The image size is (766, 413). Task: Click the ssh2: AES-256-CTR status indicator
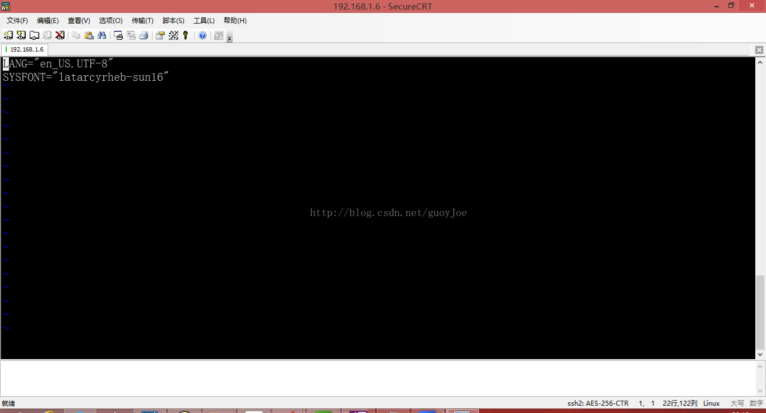pos(598,403)
